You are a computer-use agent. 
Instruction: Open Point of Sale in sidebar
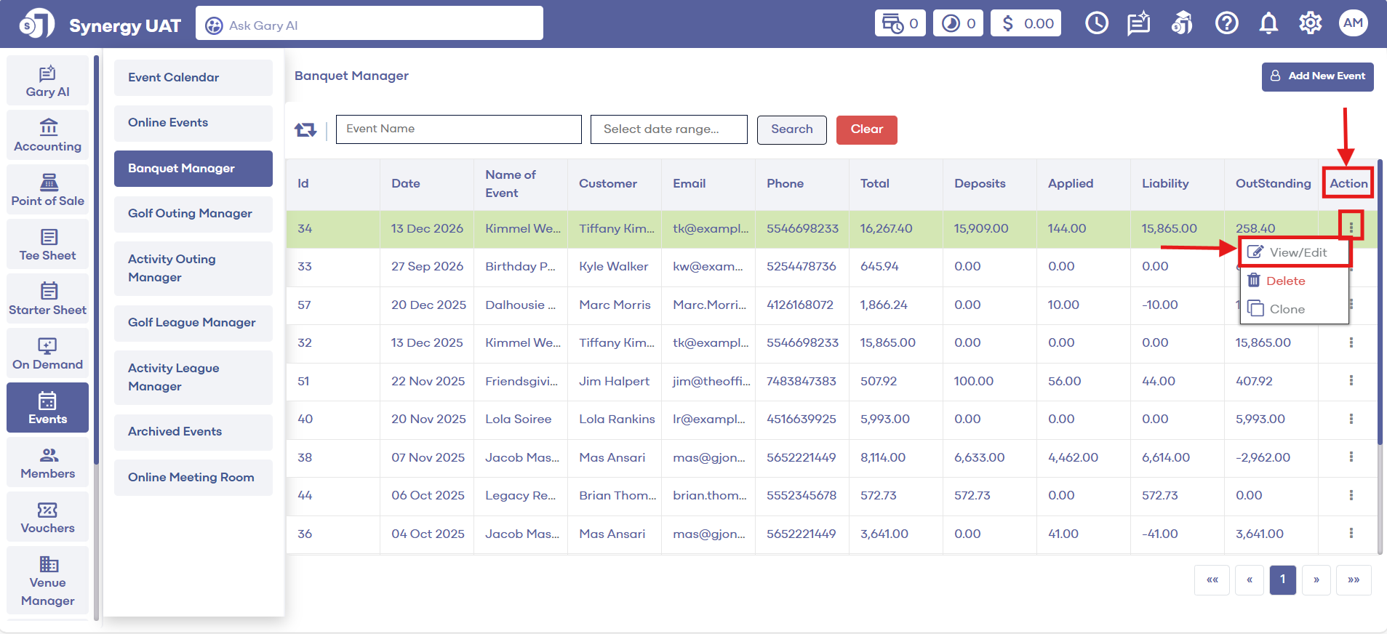(48, 190)
